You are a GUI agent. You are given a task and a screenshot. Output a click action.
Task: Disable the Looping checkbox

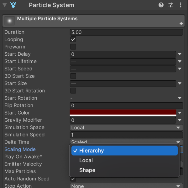pyautogui.click(x=73, y=39)
